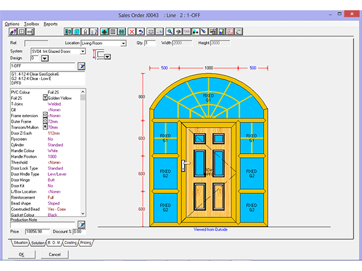The width and height of the screenshot is (362, 271).
Task: Click the magnifier zoom toolbar icon
Action: click(x=171, y=31)
